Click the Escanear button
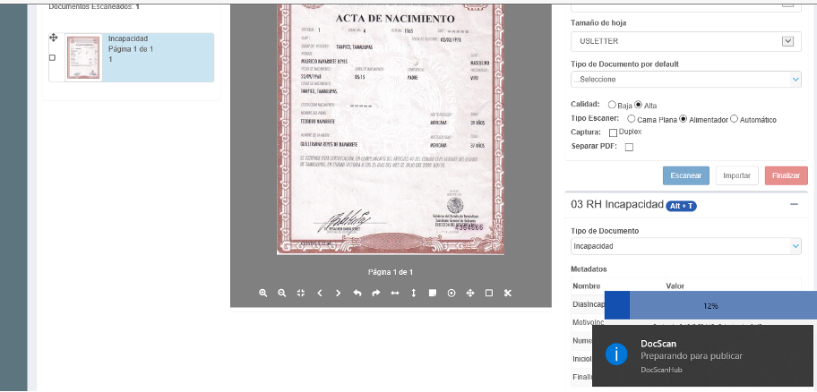The width and height of the screenshot is (817, 392). click(x=686, y=176)
